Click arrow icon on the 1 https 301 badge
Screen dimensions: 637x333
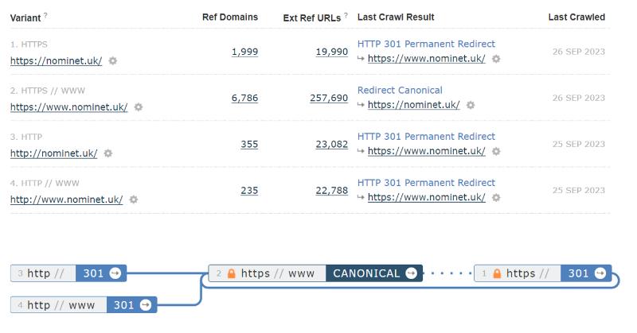[600, 273]
